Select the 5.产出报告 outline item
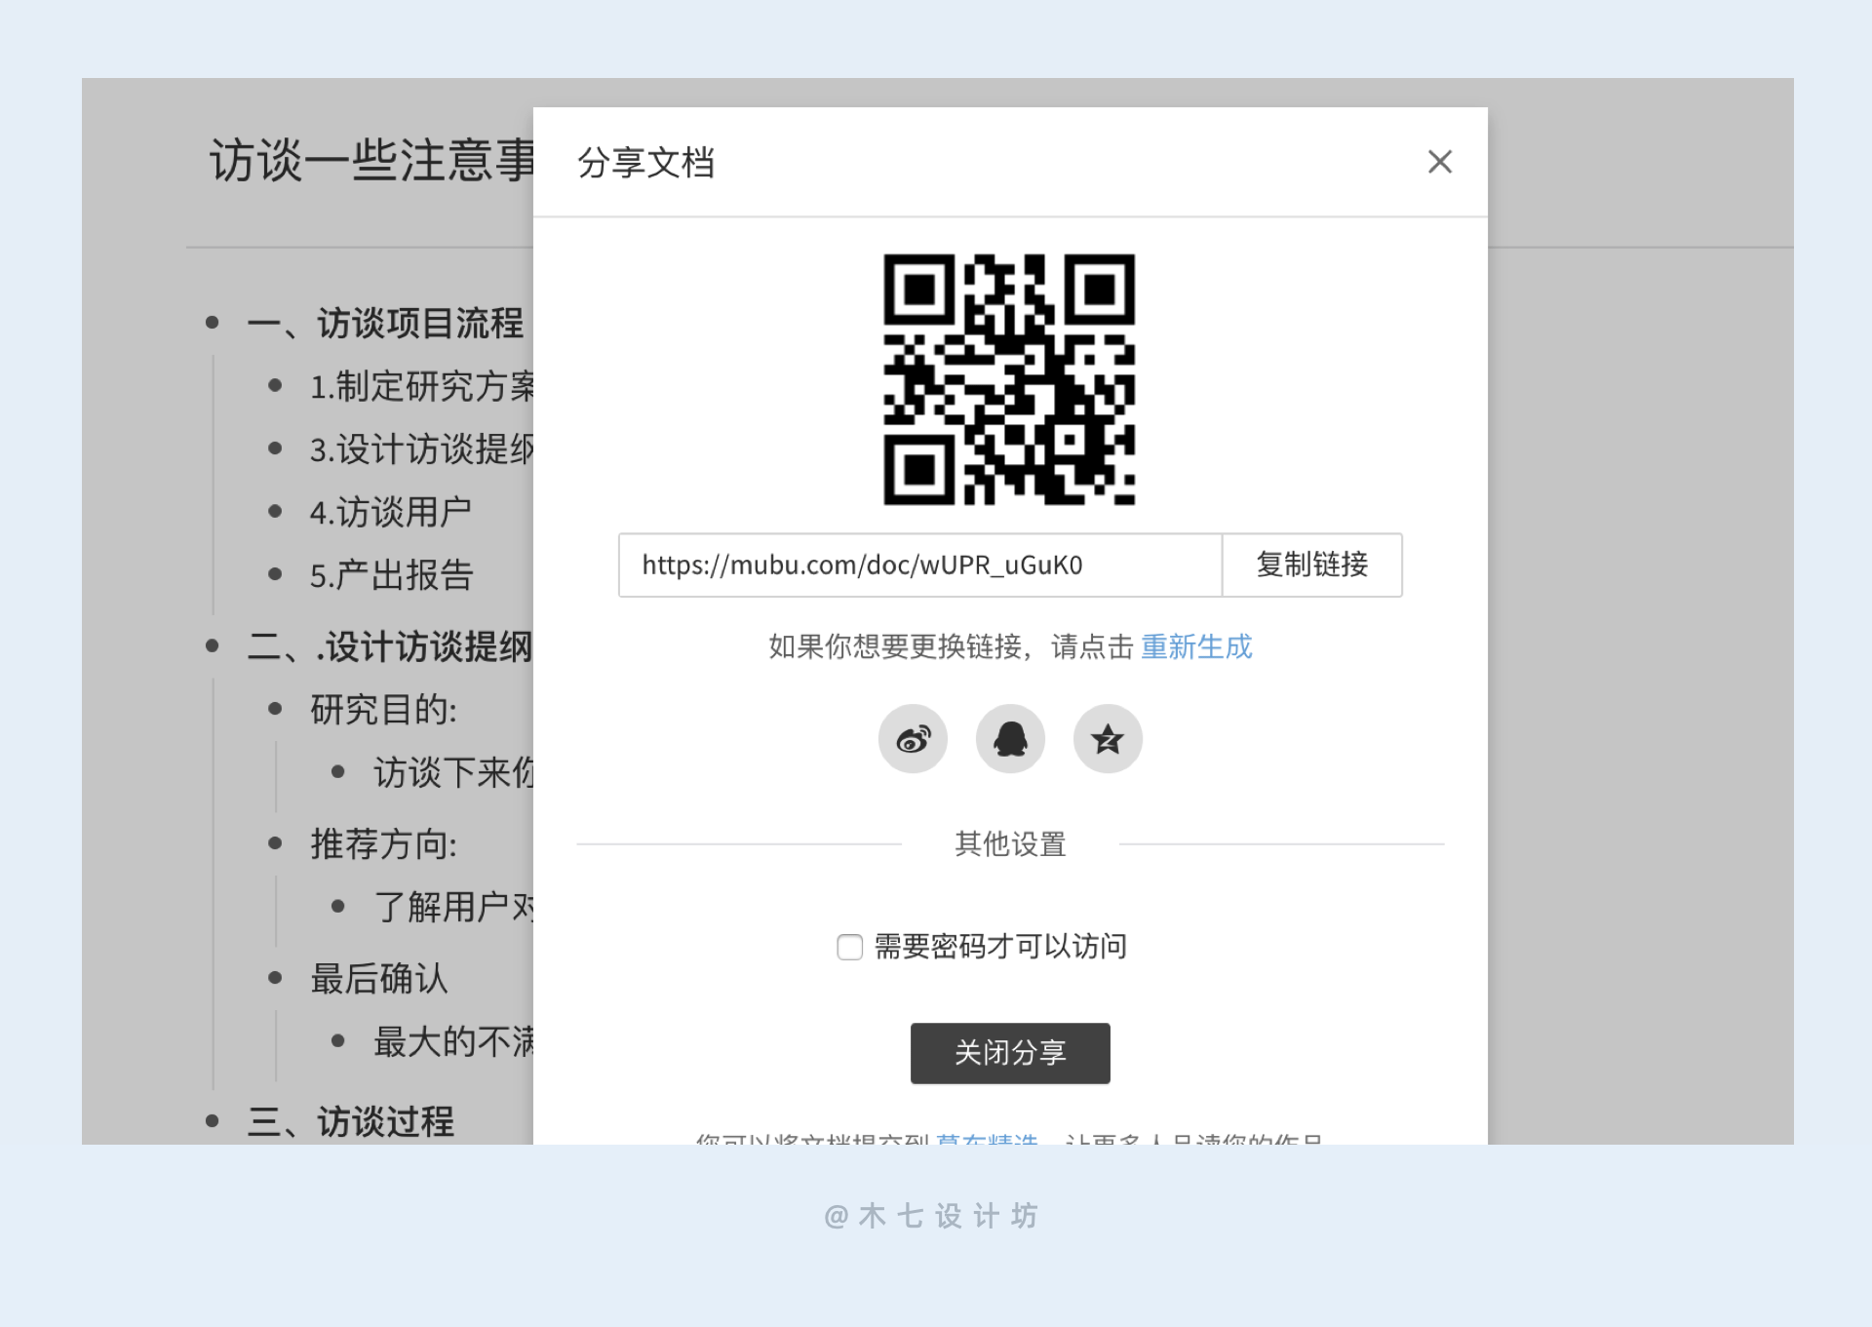 point(391,575)
